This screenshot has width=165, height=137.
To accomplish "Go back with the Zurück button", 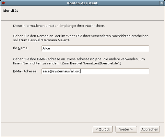I will (x=103, y=129).
